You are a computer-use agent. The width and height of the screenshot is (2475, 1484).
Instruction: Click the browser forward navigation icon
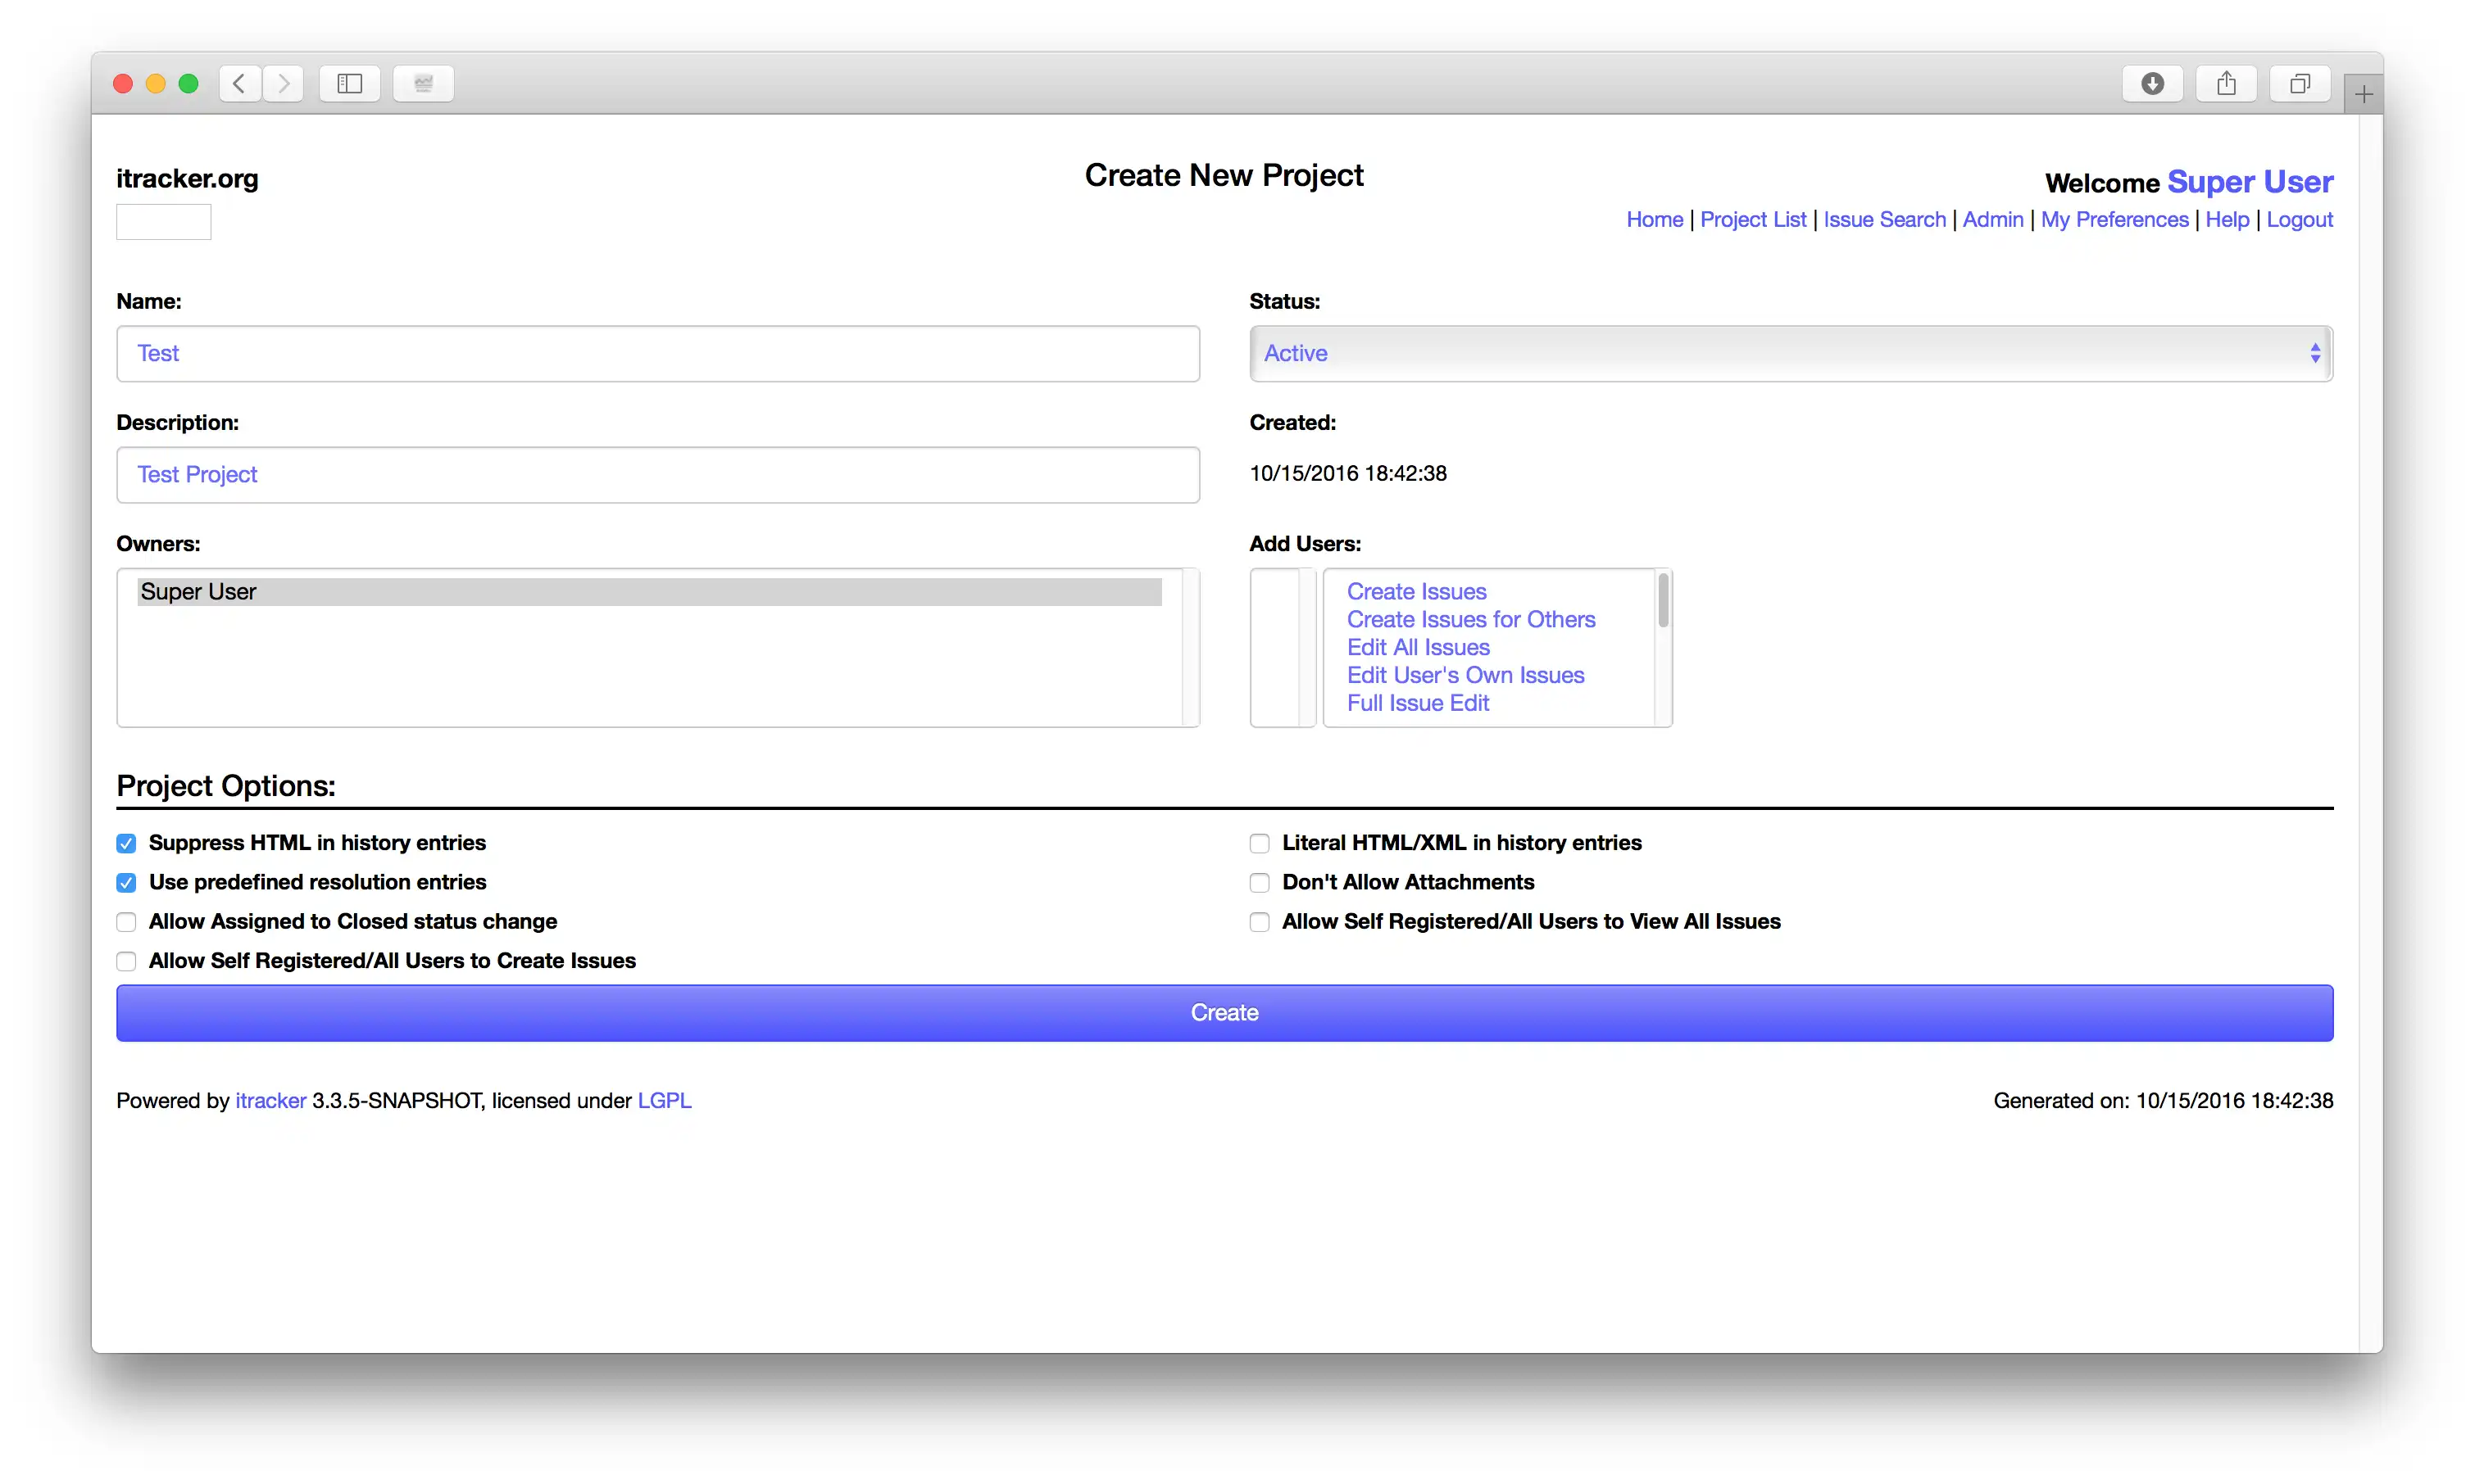tap(283, 81)
